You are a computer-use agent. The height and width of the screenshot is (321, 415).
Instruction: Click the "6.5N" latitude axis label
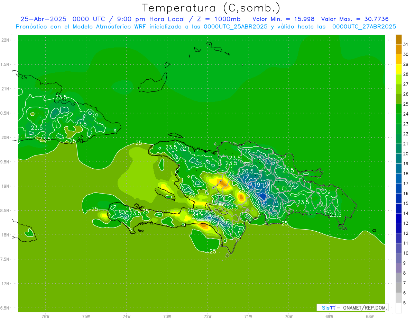(x=5, y=308)
